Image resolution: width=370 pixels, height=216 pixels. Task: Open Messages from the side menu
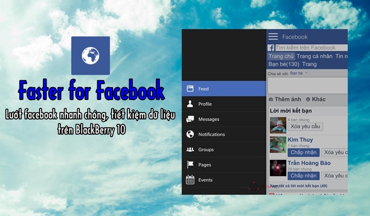(224, 119)
